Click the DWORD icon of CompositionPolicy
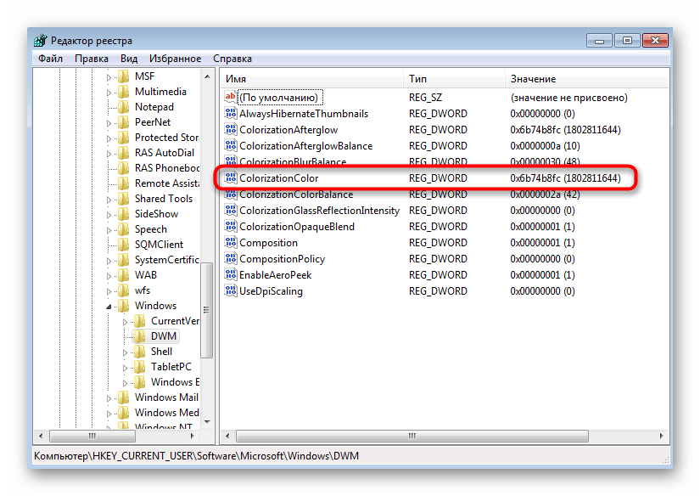This screenshot has height=496, width=700. click(230, 259)
